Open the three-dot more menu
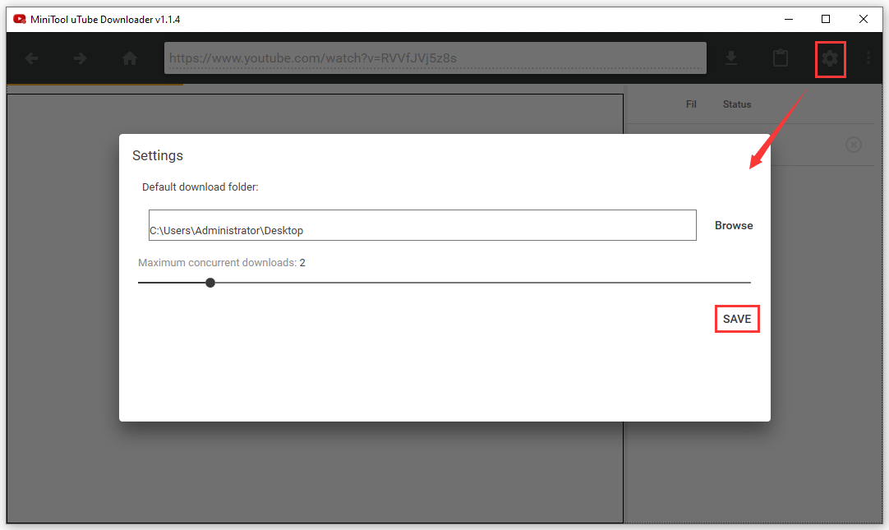Image resolution: width=889 pixels, height=530 pixels. [x=868, y=58]
